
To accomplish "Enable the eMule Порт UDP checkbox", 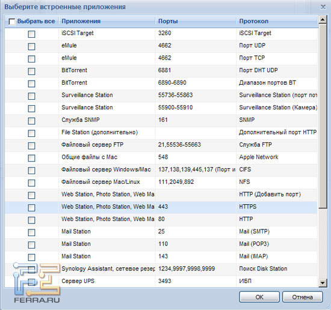I will coord(31,47).
